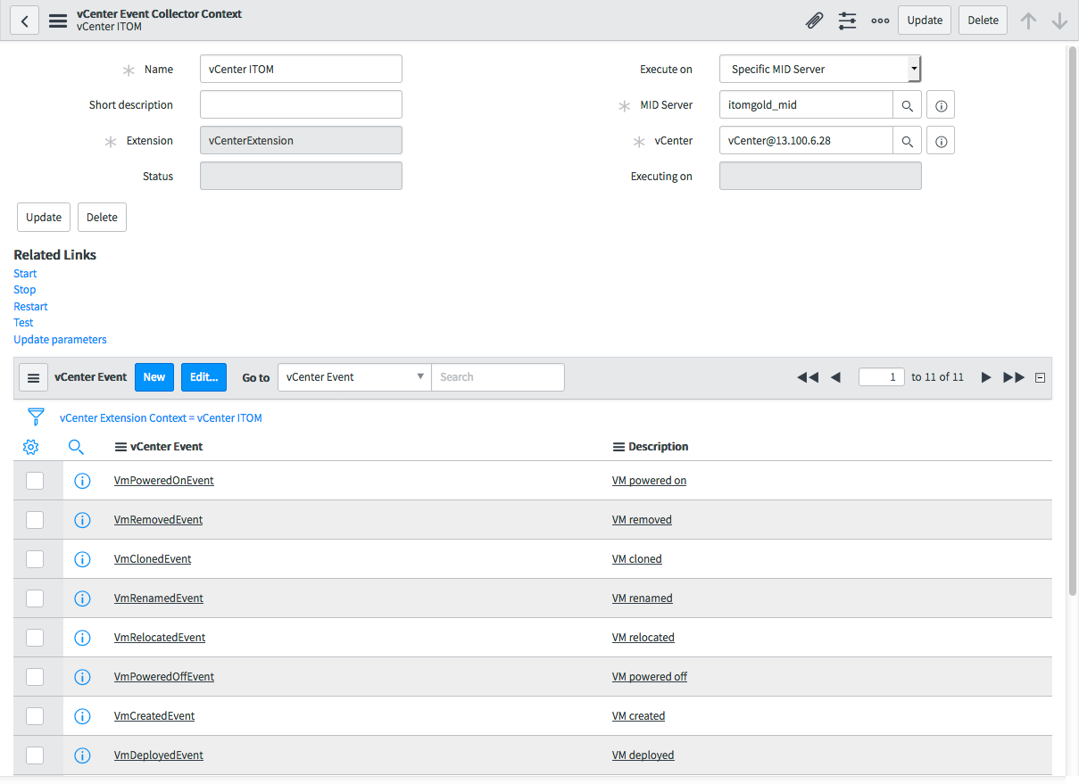Go to previous list page

coord(835,377)
